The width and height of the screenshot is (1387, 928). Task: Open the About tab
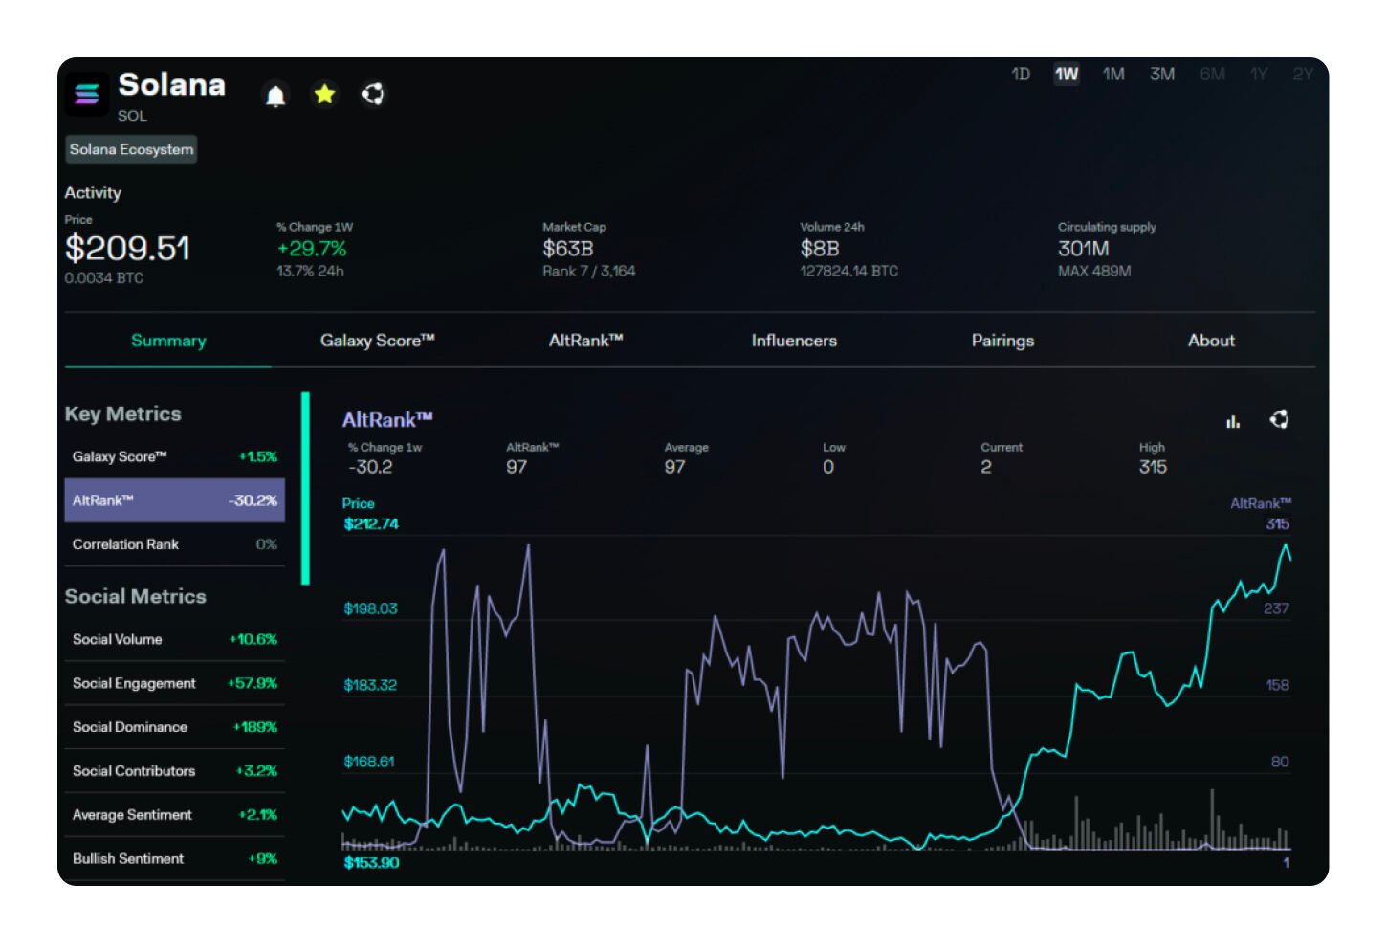coord(1211,341)
